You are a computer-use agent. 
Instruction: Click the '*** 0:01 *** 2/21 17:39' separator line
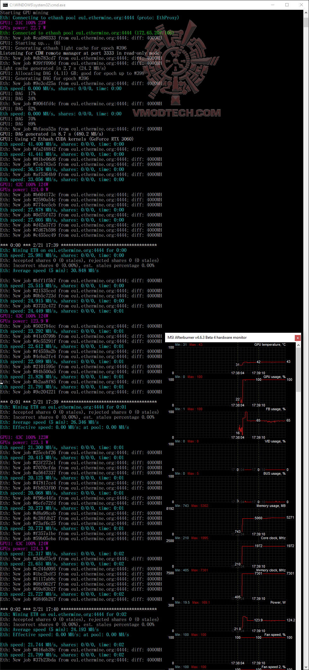[x=79, y=402]
